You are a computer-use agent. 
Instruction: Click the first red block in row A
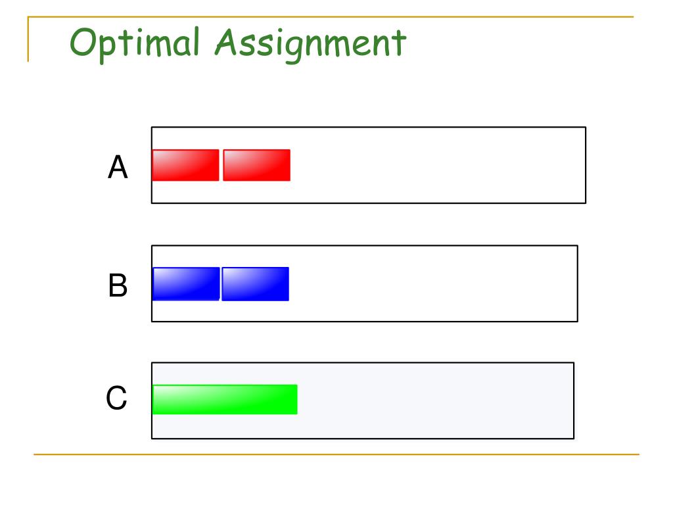pyautogui.click(x=185, y=165)
